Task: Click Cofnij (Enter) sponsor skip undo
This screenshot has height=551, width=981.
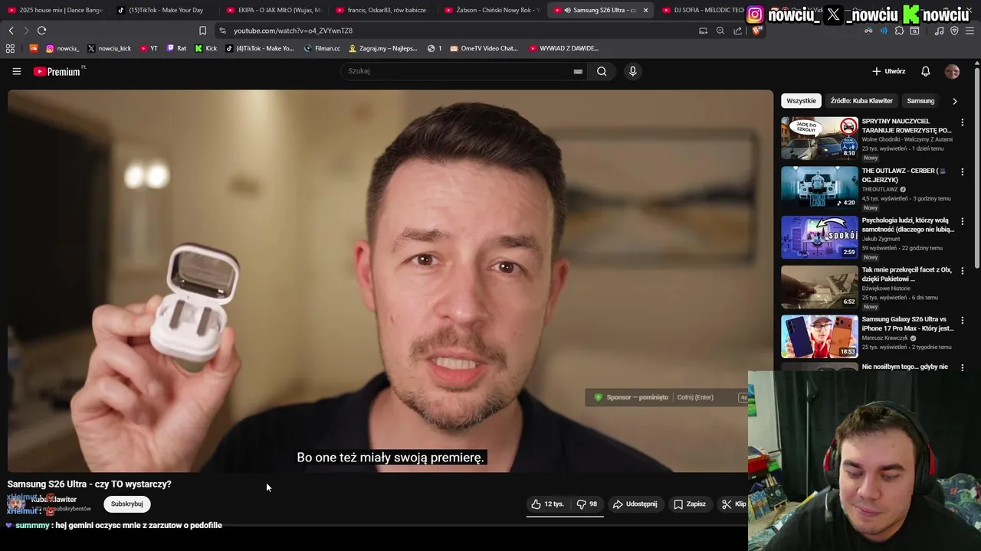Action: 695,397
